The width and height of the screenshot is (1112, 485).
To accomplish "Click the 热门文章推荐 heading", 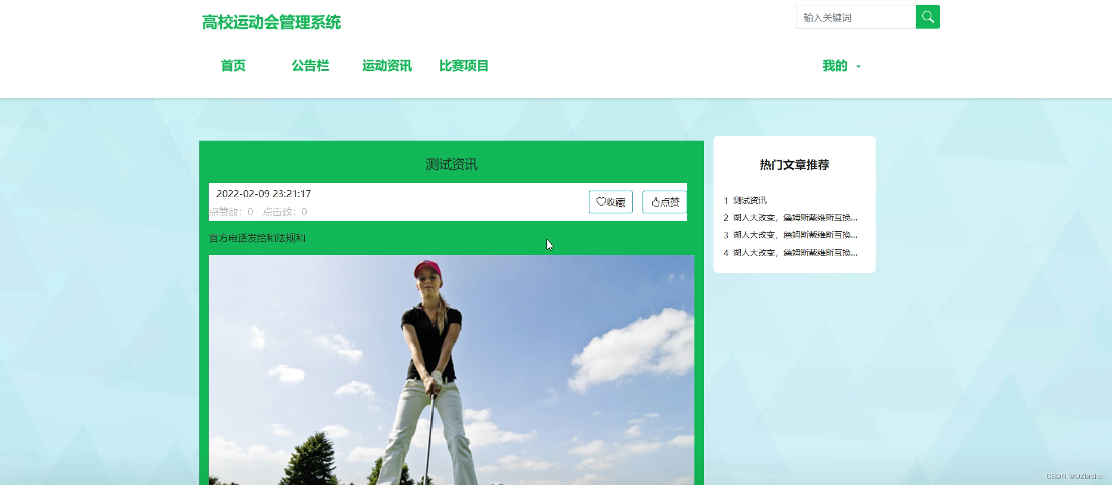I will 795,164.
